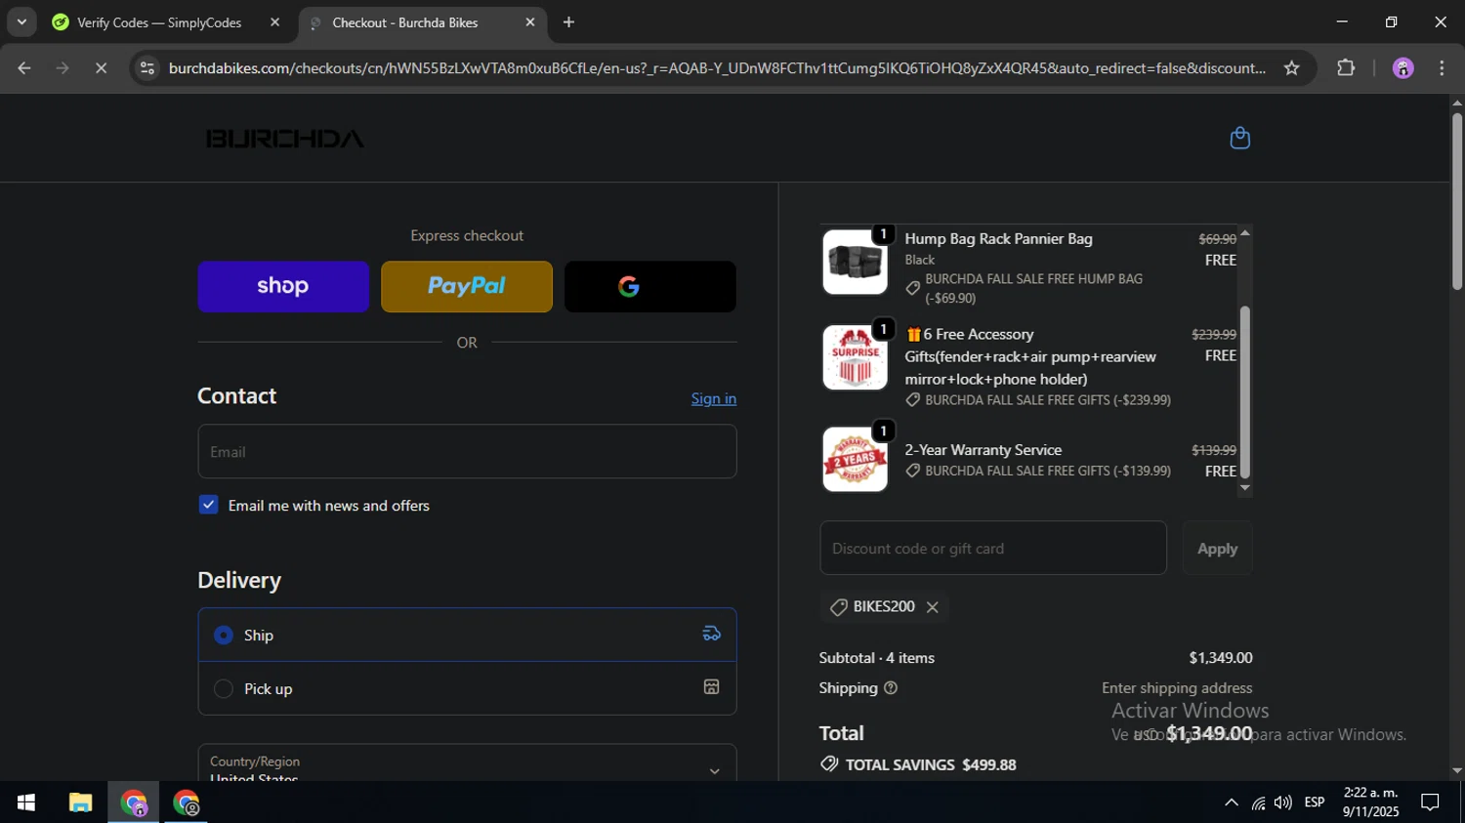Open the volume control icon

(1283, 802)
